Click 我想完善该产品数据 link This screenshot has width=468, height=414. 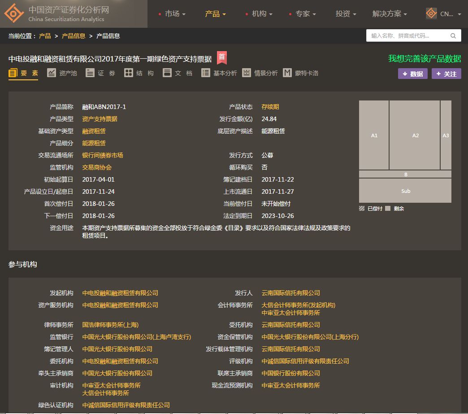(x=425, y=59)
